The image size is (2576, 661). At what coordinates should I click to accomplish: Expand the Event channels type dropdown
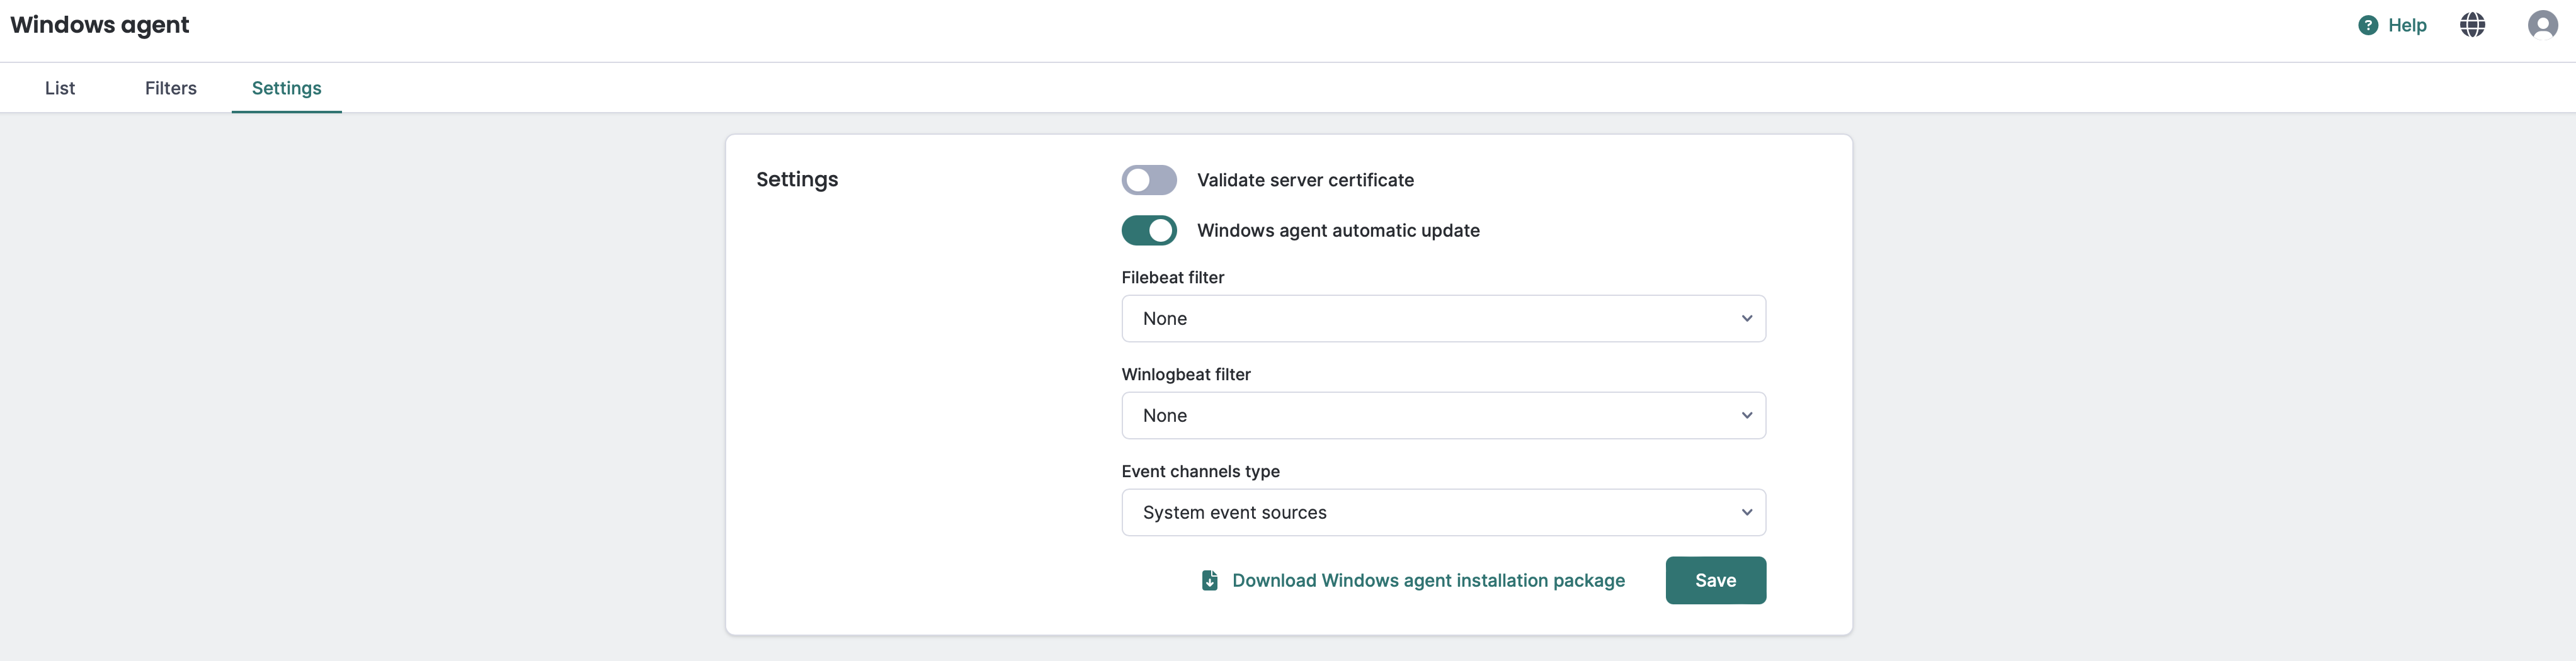(x=1443, y=512)
